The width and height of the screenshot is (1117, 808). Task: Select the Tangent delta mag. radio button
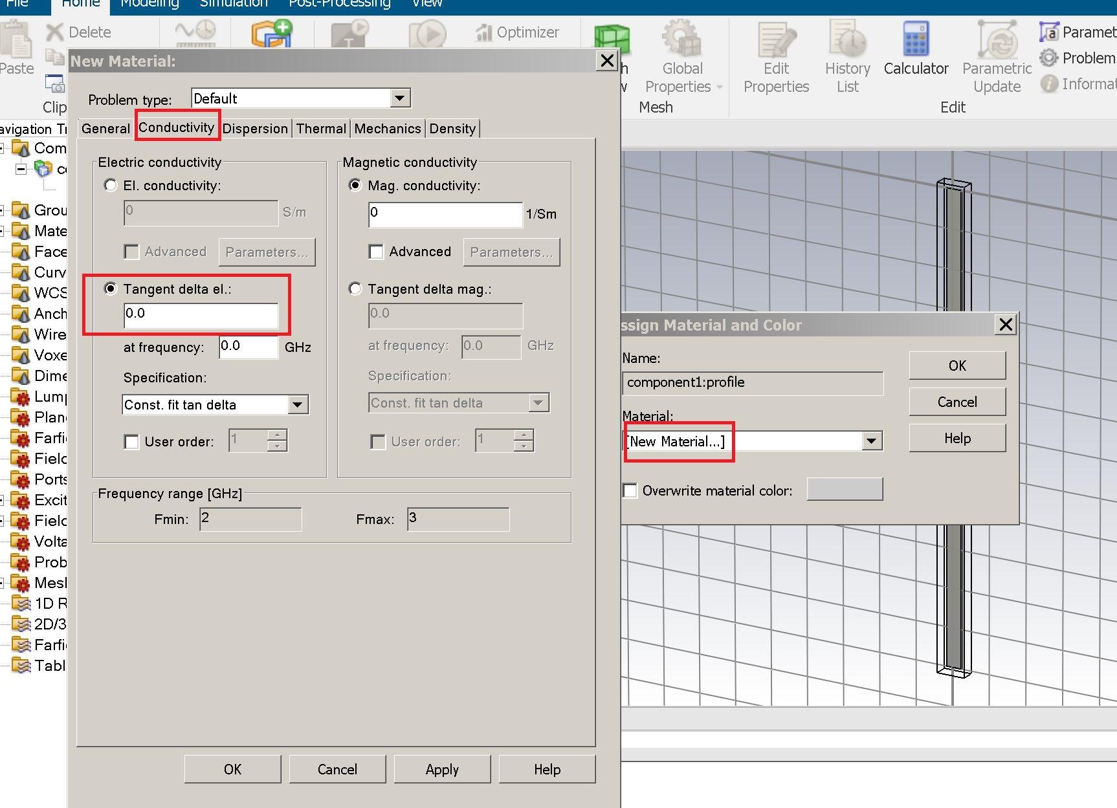coord(355,289)
